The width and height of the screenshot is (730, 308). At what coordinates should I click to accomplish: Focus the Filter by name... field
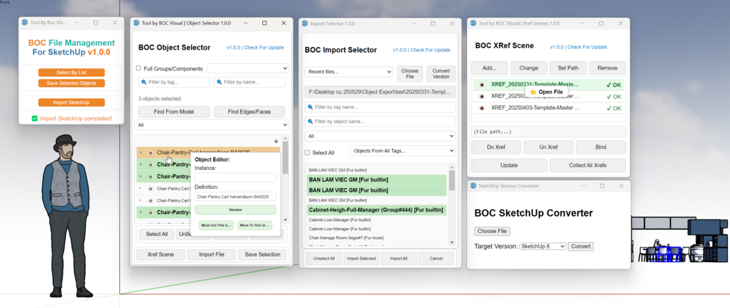click(x=249, y=82)
